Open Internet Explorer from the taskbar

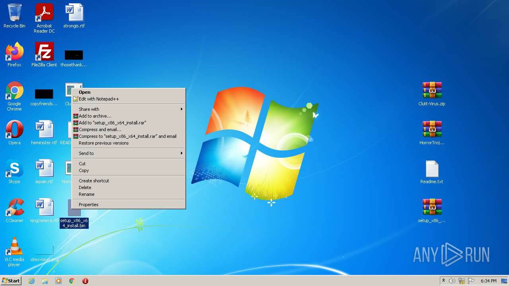(31, 281)
